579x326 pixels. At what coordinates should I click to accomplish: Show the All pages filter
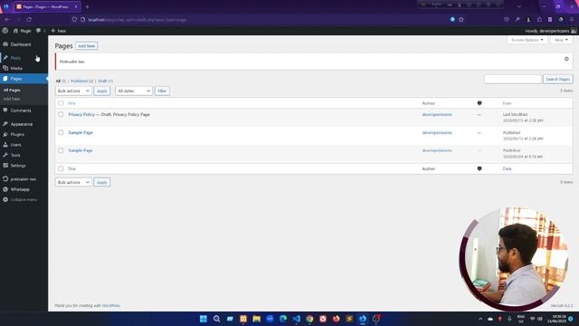click(x=61, y=81)
